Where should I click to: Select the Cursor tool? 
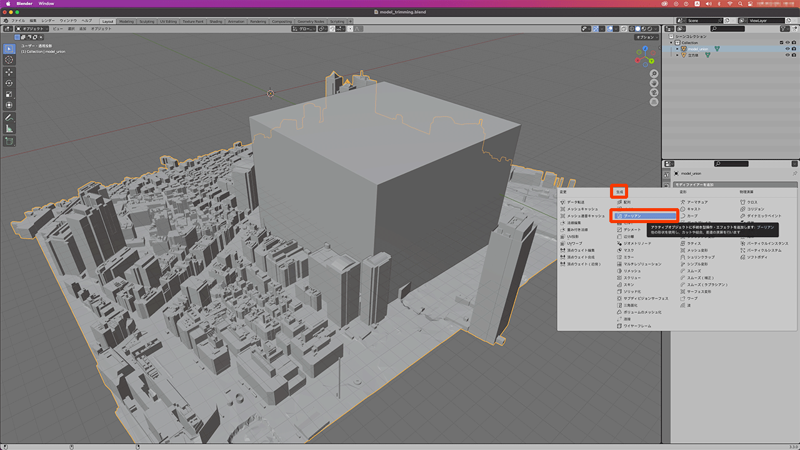pos(9,59)
